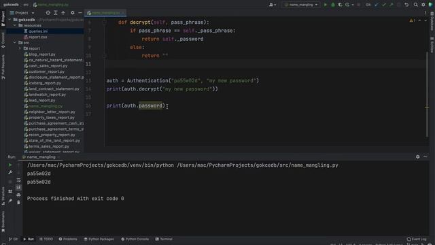Run the name_mangling configuration with the green play icon
Screen dimensions: 435x245
coord(326,5)
